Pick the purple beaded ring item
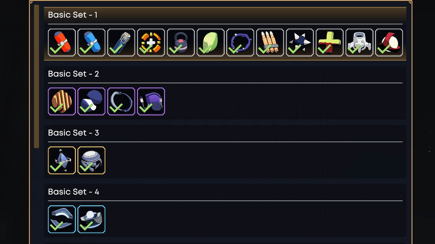 coord(240,43)
